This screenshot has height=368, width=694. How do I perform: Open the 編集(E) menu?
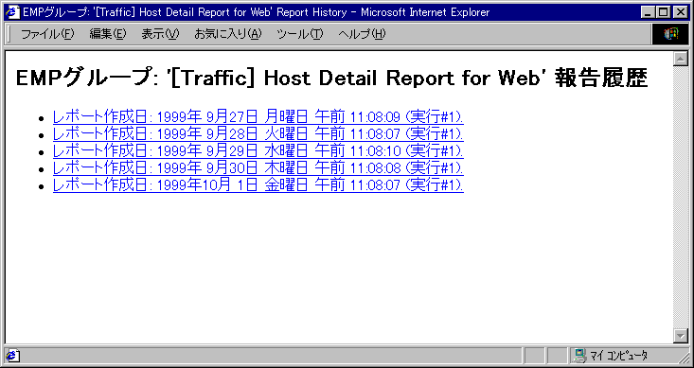[x=108, y=34]
